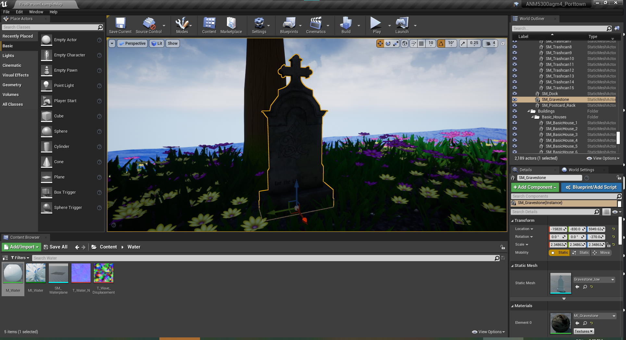Viewport: 626px width, 340px height.
Task: Lock the Details panel
Action: 619,177
